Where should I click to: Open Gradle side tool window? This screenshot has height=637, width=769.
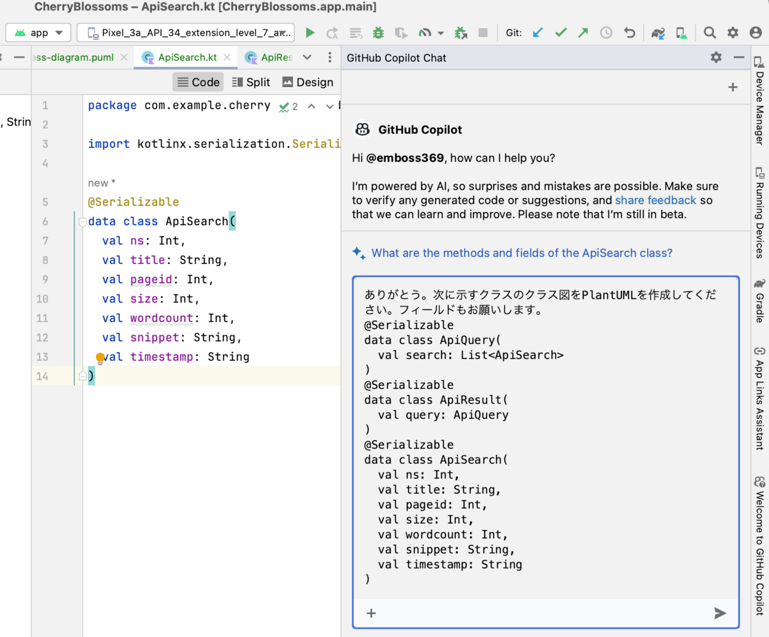click(759, 301)
